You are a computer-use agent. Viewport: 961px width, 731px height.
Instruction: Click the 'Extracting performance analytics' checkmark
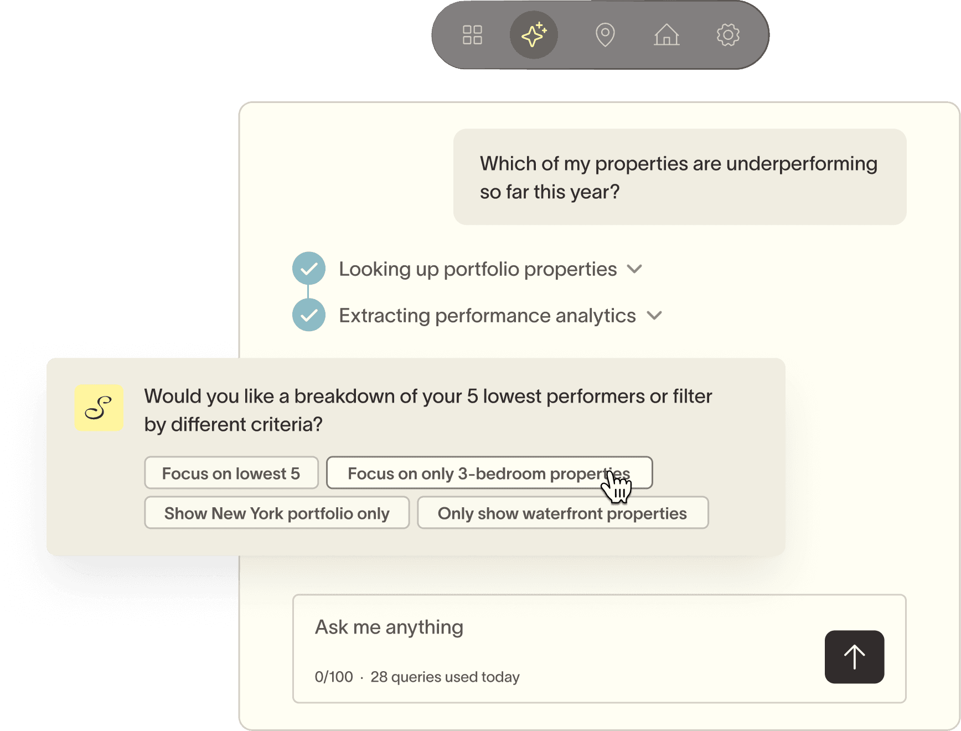coord(308,315)
